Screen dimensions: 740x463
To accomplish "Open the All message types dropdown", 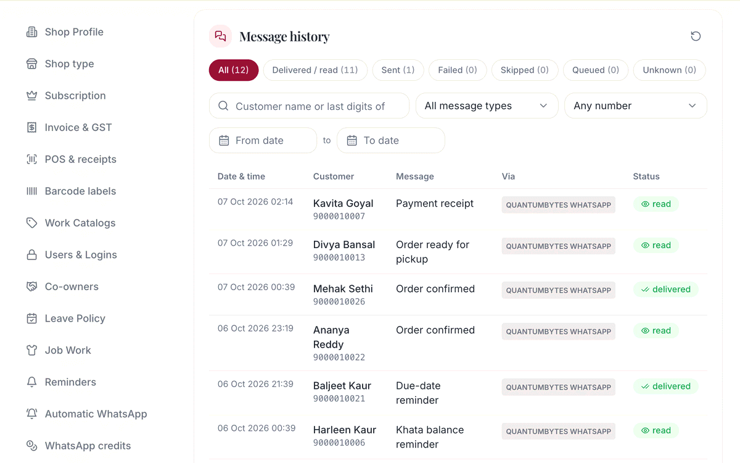I will (x=487, y=106).
